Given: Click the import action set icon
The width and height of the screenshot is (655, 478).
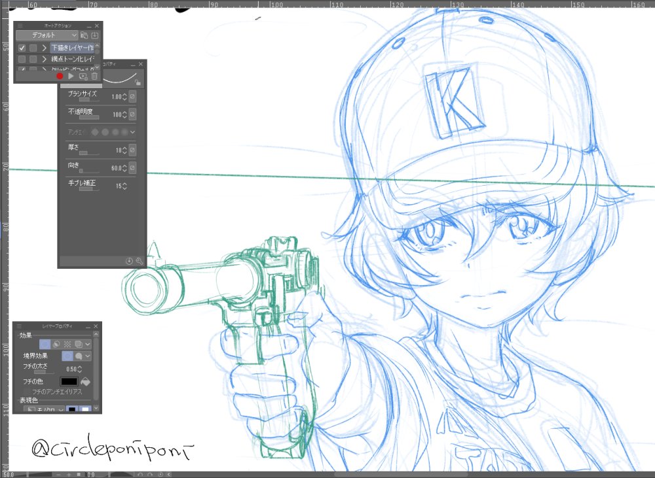Looking at the screenshot, I should (95, 35).
